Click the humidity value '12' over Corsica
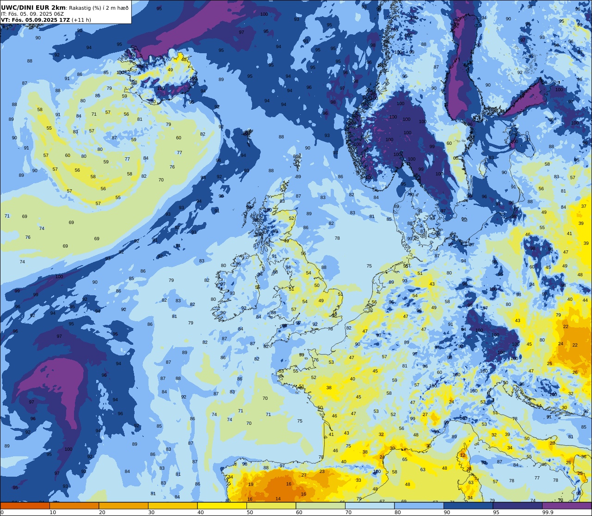The width and height of the screenshot is (592, 516). pos(462,455)
